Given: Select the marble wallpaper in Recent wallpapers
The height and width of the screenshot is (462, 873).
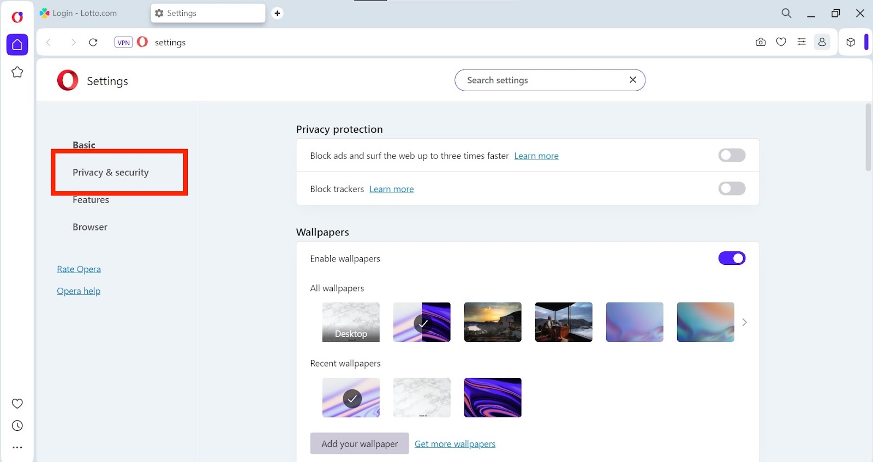Looking at the screenshot, I should tap(422, 398).
